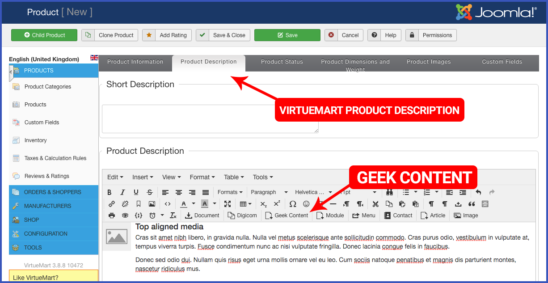
Task: Apply superscript formatting
Action: click(277, 204)
